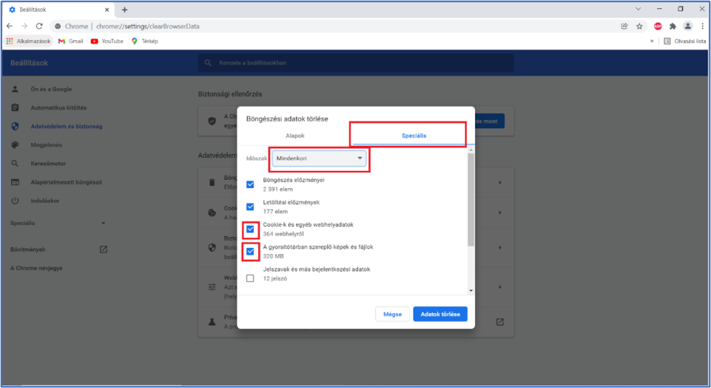Select the Speciális tab in dialog
The width and height of the screenshot is (711, 388).
tap(410, 136)
